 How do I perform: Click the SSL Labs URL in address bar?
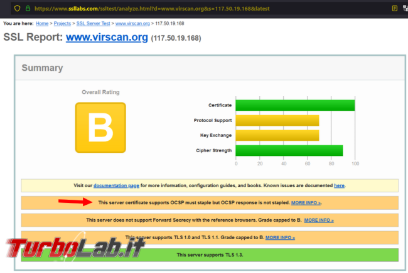coord(152,9)
